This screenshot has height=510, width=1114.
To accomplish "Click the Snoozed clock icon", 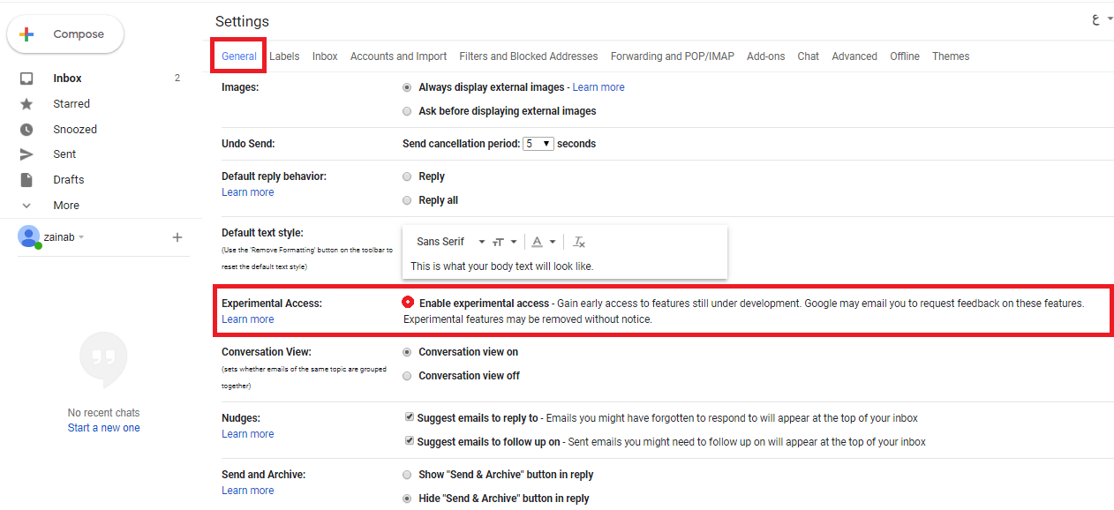I will point(26,130).
